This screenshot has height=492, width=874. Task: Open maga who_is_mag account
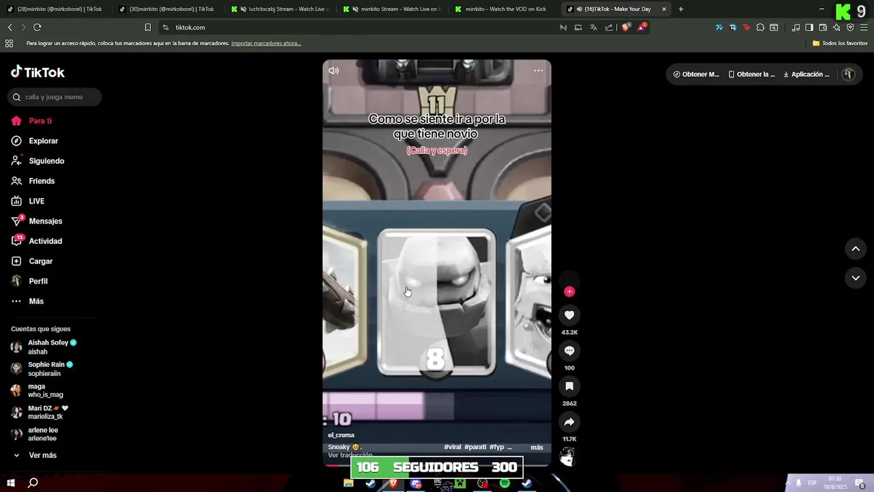tap(37, 391)
